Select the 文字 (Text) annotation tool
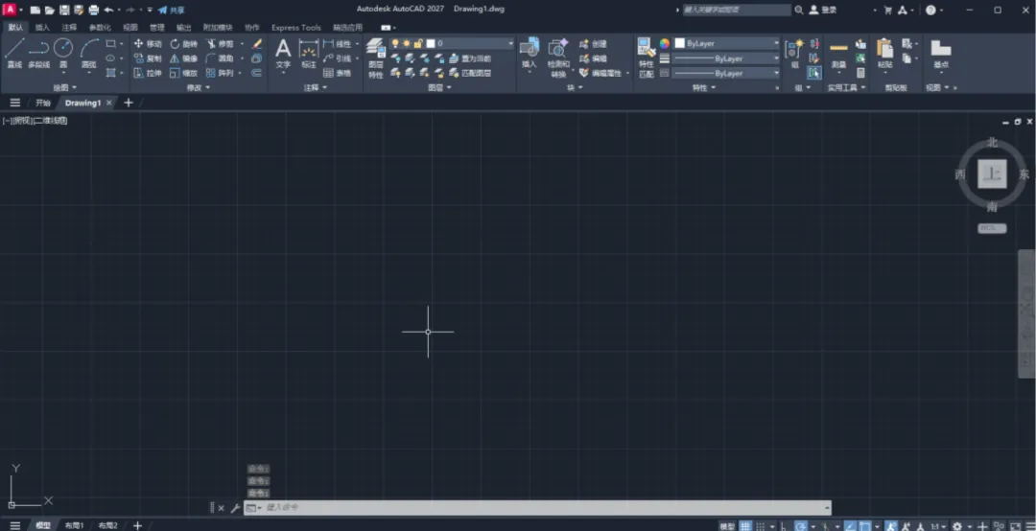The width and height of the screenshot is (1036, 531). click(x=283, y=53)
